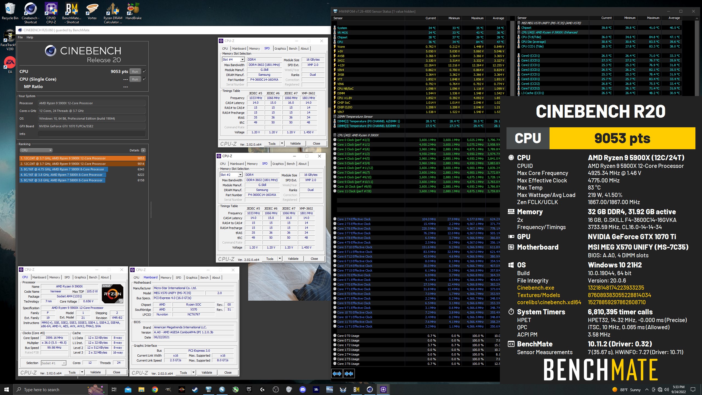Switch to Memory tab in Slot #4 CPU-Z window
Image resolution: width=702 pixels, height=395 pixels.
(254, 49)
